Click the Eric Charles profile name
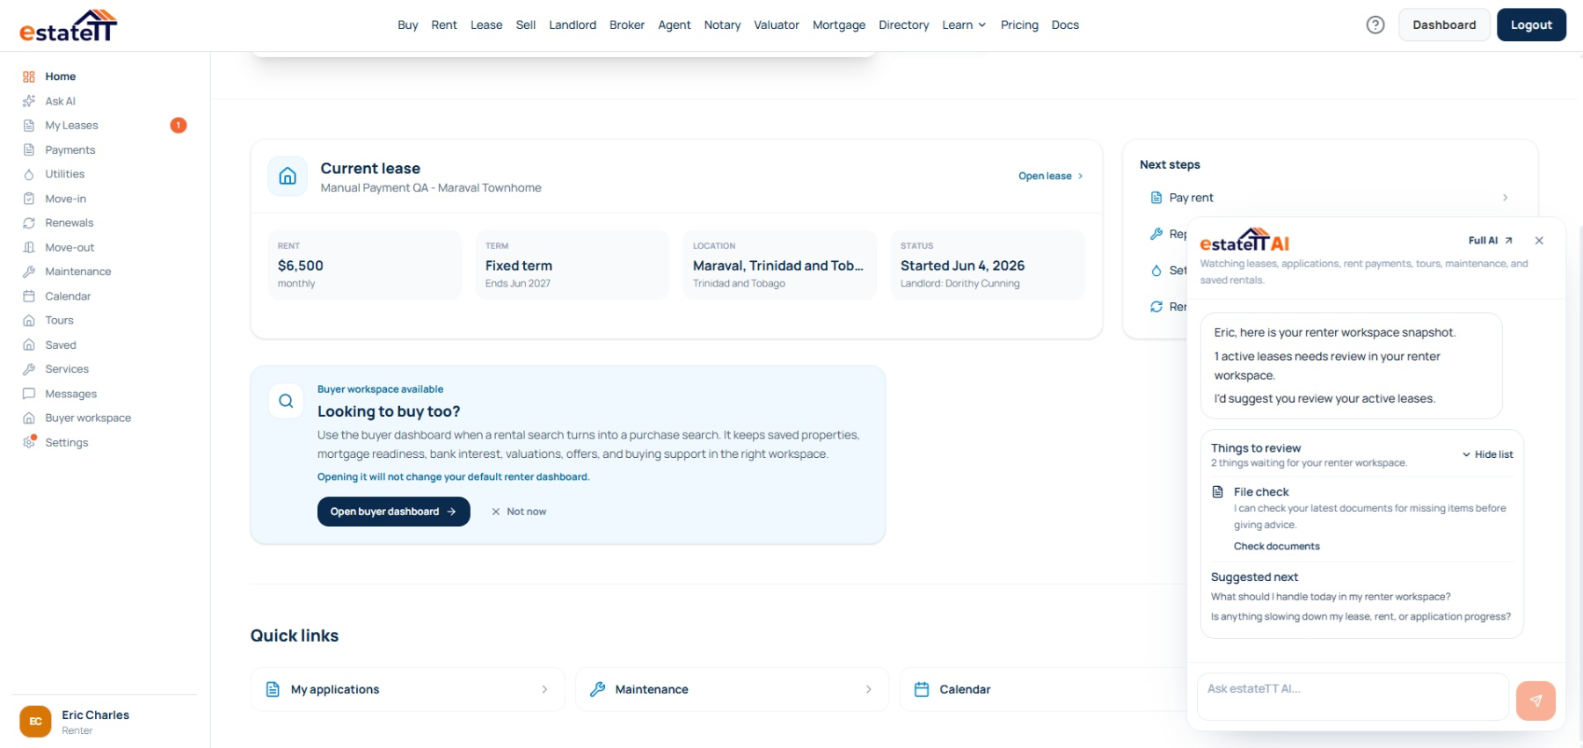This screenshot has width=1583, height=748. click(95, 715)
